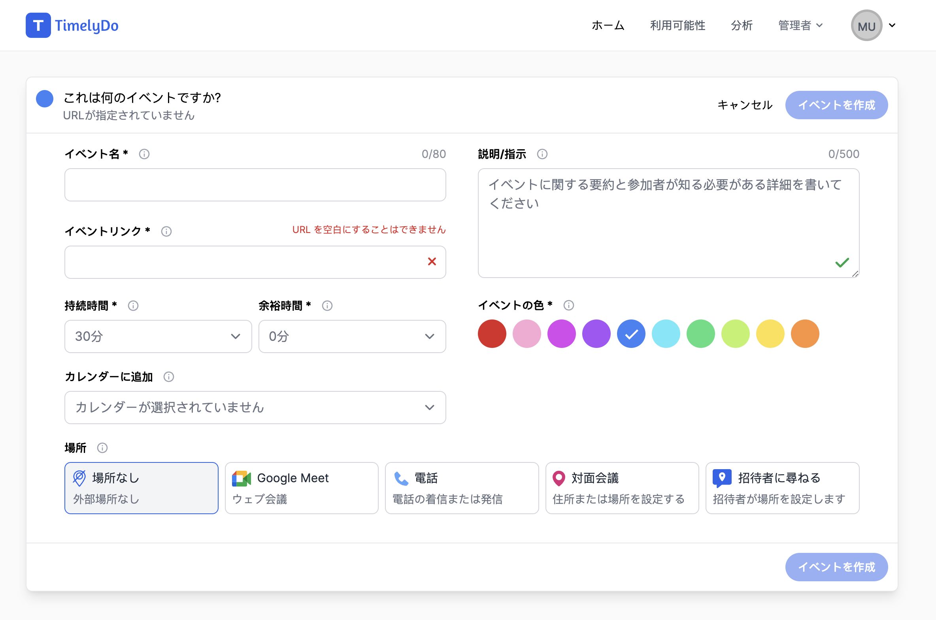
Task: Go to ホーム in navigation
Action: [608, 25]
